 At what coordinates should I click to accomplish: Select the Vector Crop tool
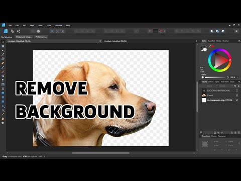3,88
